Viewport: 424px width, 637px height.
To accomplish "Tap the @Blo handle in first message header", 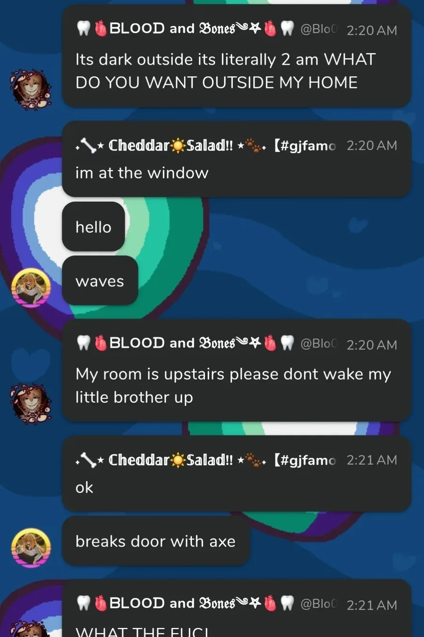I will click(x=319, y=29).
